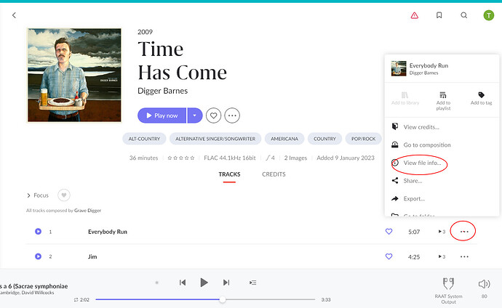Click the now playing track title

34,286
